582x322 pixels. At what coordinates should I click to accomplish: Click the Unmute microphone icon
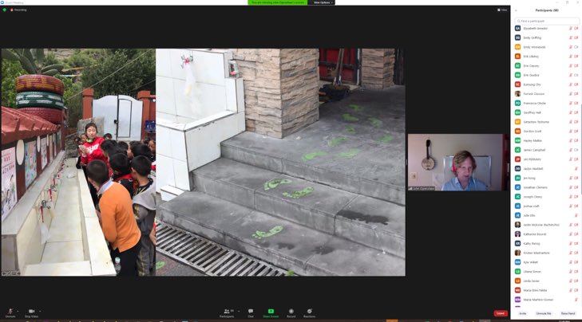[x=10, y=312]
